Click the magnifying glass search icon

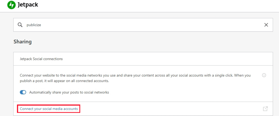point(20,25)
